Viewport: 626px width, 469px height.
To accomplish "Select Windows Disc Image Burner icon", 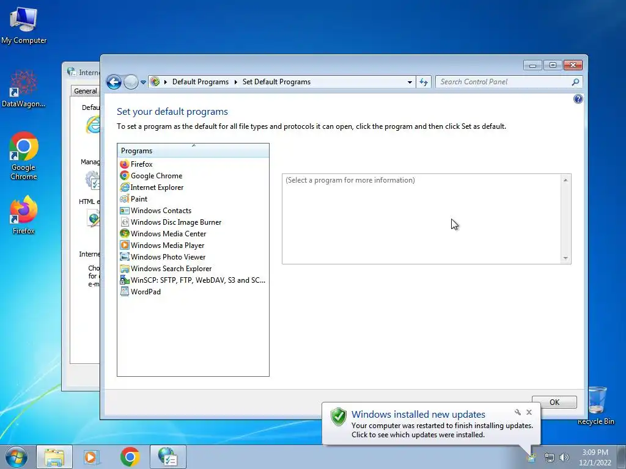I will coord(125,222).
